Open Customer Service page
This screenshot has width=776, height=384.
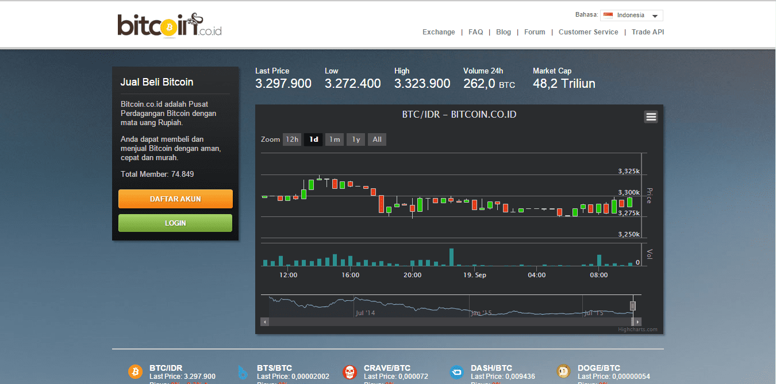click(x=589, y=32)
